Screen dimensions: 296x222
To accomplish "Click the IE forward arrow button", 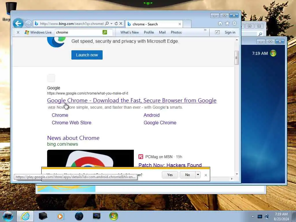I will pyautogui.click(x=28, y=24).
